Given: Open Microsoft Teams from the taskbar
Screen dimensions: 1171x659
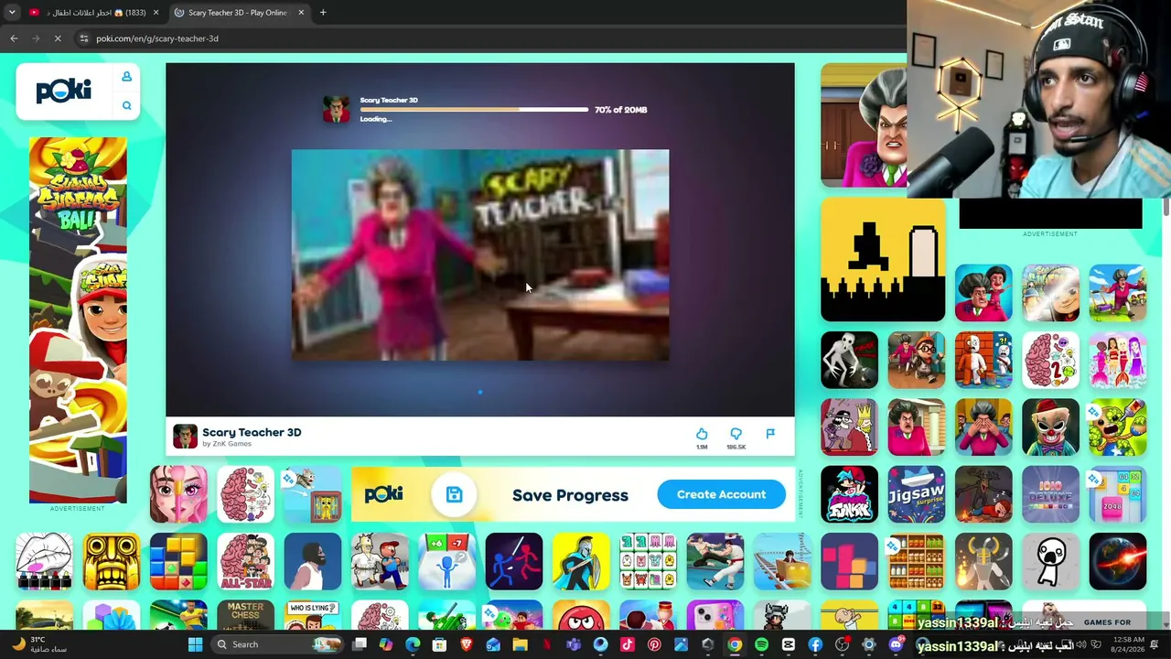Looking at the screenshot, I should tap(574, 644).
